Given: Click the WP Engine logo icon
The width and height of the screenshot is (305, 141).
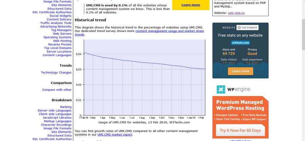Looking at the screenshot, I should click(x=221, y=89).
